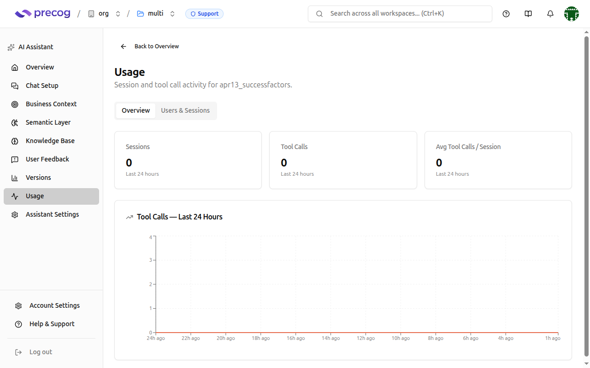Click the Log out arrow icon
590x368 pixels.
tap(18, 352)
